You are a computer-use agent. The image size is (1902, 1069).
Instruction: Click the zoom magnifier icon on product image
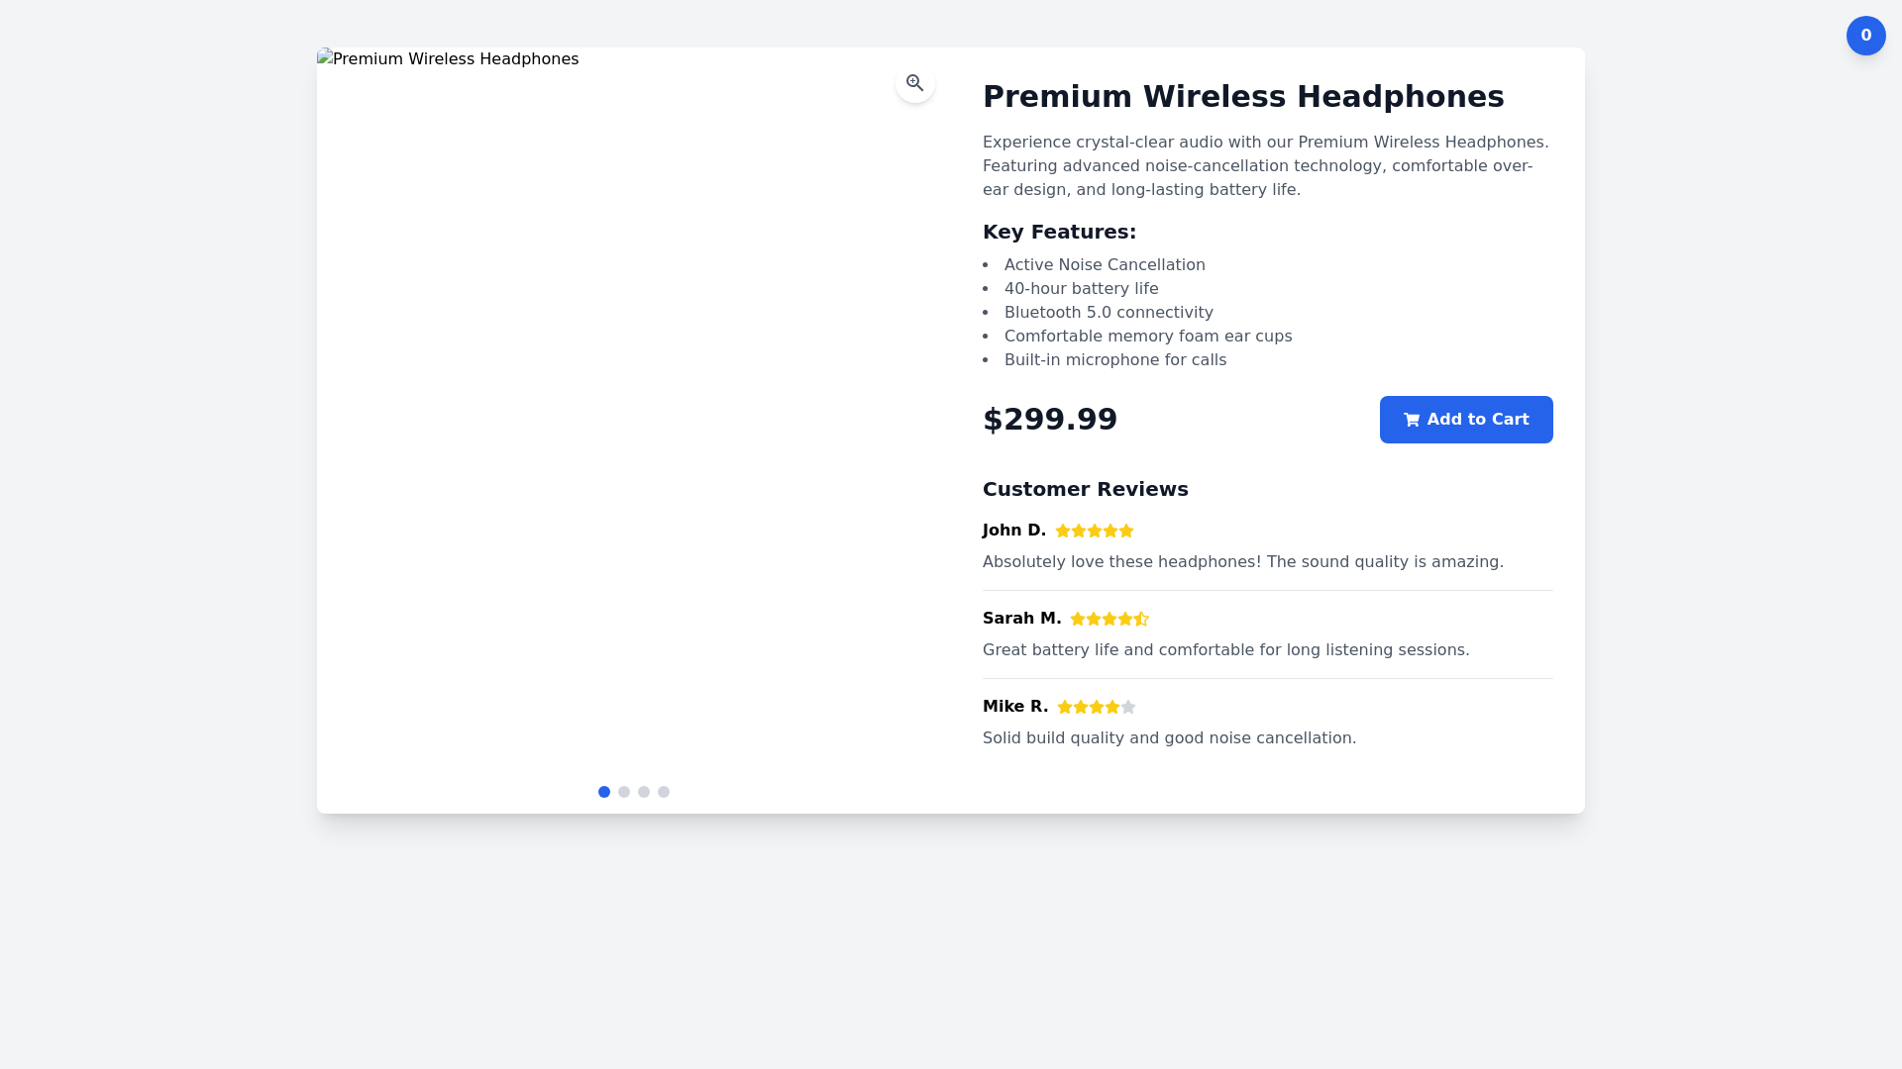click(x=914, y=83)
